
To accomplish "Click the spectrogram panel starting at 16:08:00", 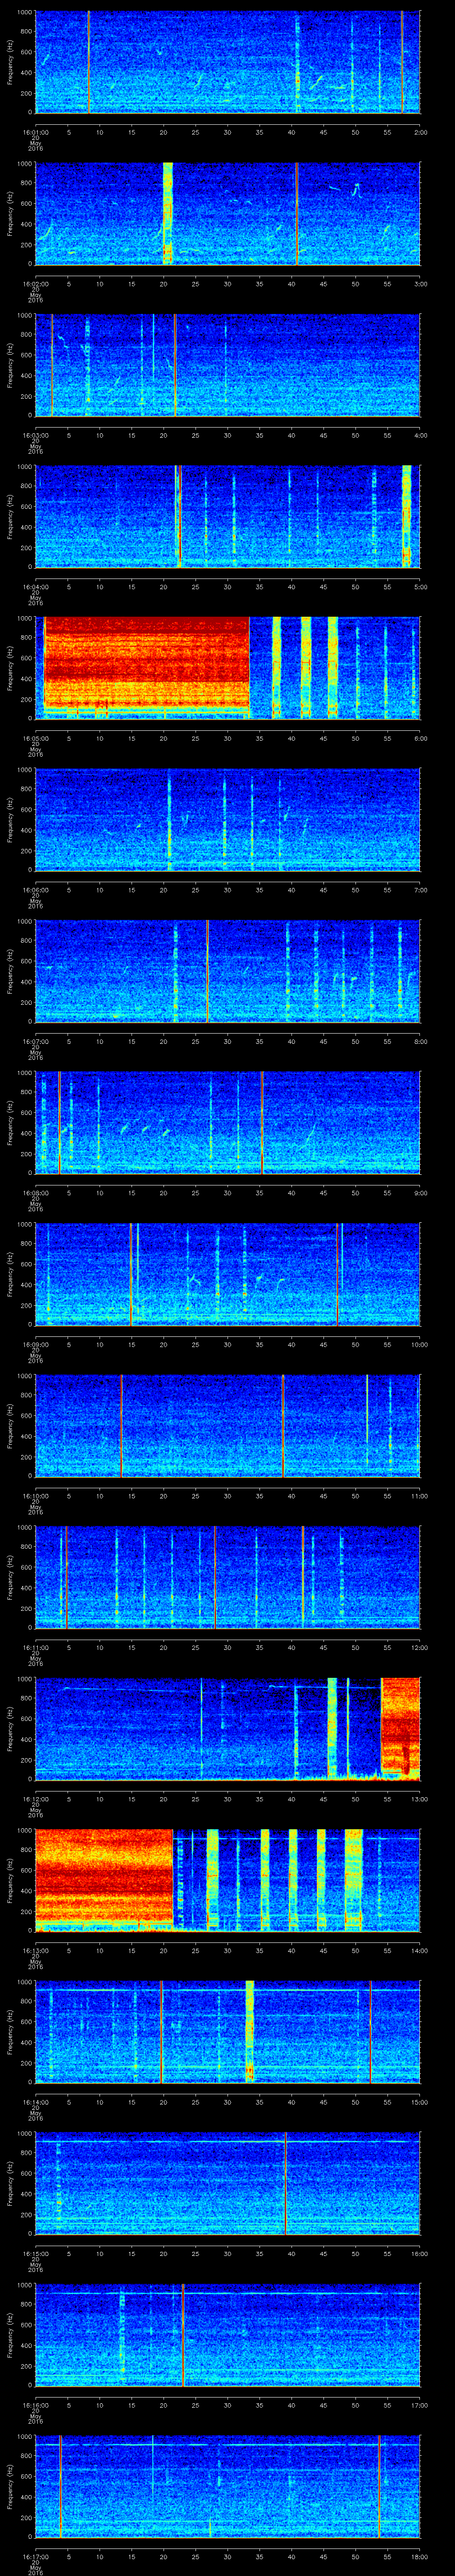I will (227, 1122).
